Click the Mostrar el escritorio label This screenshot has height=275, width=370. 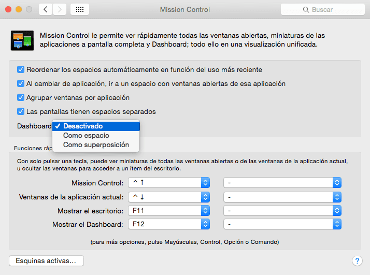coord(90,211)
